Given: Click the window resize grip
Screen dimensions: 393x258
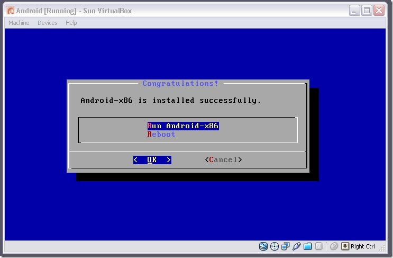Looking at the screenshot, I should pyautogui.click(x=382, y=248).
